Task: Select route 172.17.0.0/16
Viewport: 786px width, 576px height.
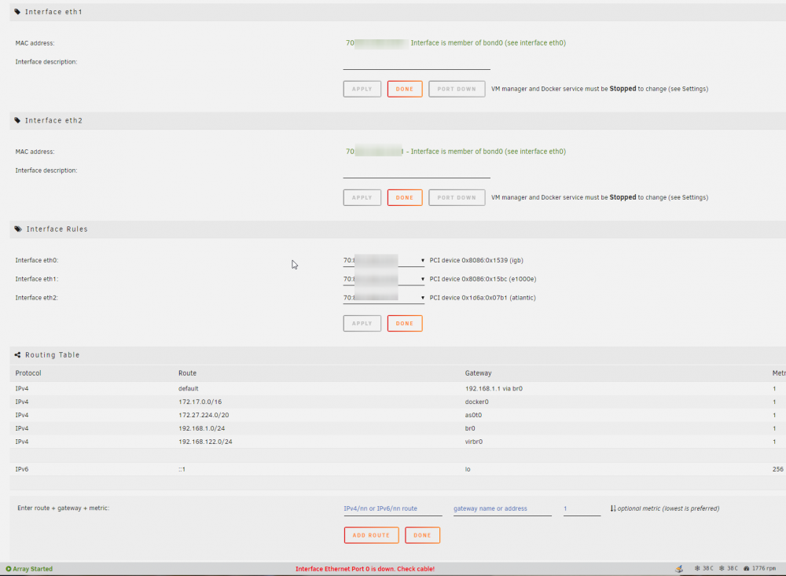Action: click(x=200, y=402)
